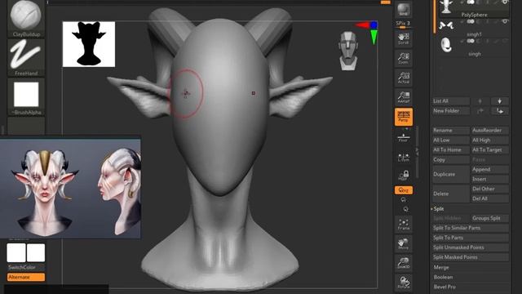Select the Rotate view icon at bottom
This screenshot has width=522, height=294.
tap(404, 283)
